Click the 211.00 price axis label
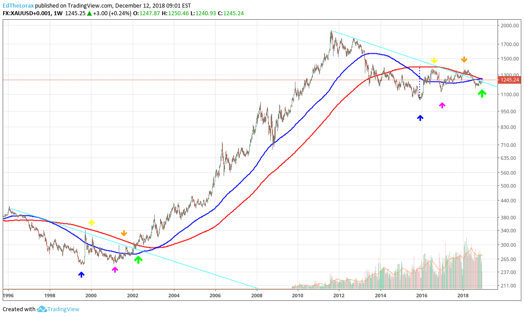 510,286
